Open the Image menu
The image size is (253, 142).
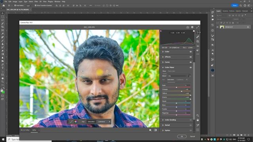(15, 2)
